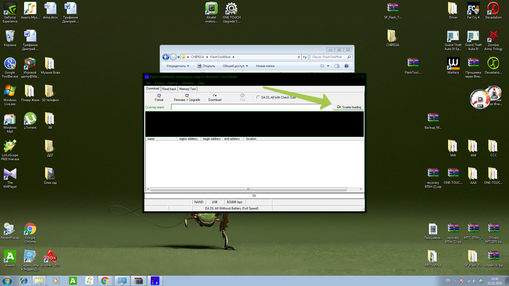Click the Format tool icon
This screenshot has height=286, width=509.
pyautogui.click(x=159, y=96)
